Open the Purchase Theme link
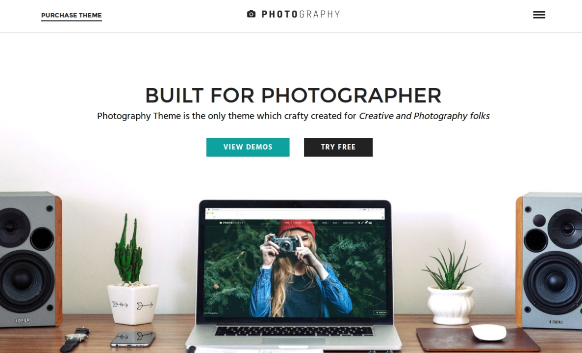Screen dimensions: 582x353 click(71, 16)
